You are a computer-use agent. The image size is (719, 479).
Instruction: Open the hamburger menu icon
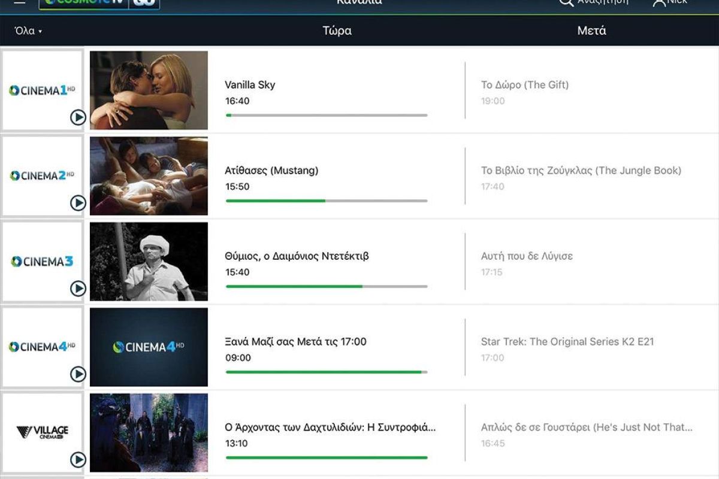point(20,2)
